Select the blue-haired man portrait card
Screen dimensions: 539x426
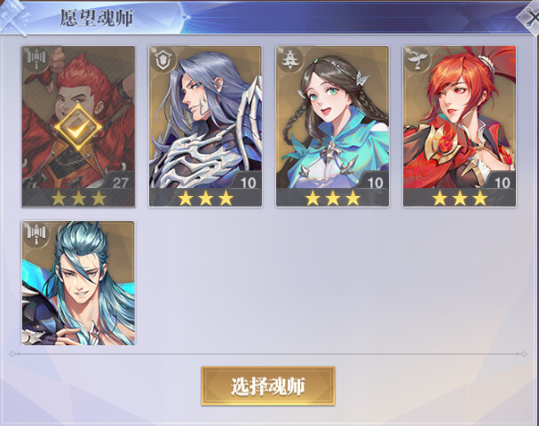point(78,283)
